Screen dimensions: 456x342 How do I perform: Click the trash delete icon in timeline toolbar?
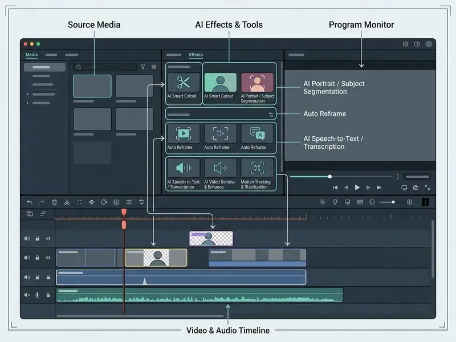click(54, 202)
